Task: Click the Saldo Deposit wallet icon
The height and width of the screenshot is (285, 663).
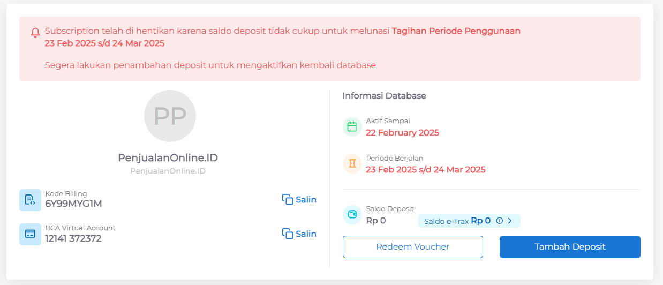Action: click(x=352, y=215)
